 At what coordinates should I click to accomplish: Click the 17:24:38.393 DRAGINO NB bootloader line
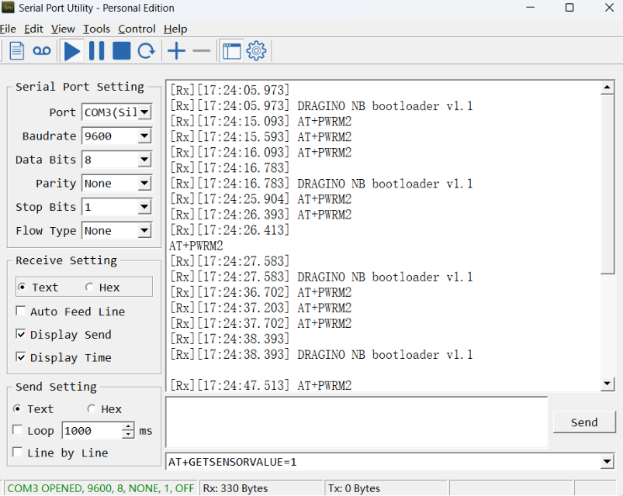pyautogui.click(x=321, y=354)
